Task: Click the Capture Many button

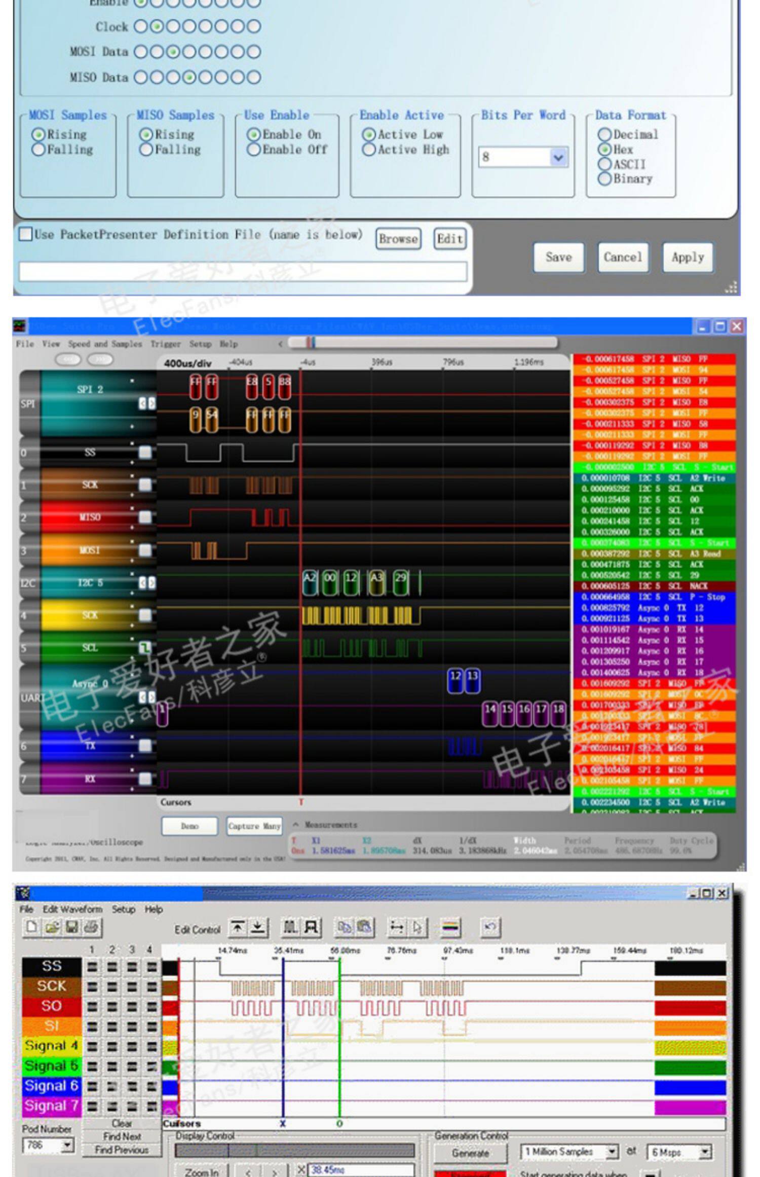Action: pyautogui.click(x=254, y=826)
